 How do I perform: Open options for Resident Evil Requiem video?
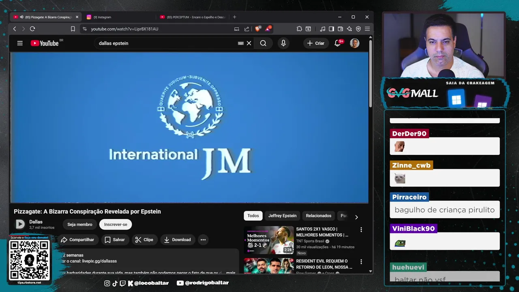[x=361, y=262]
